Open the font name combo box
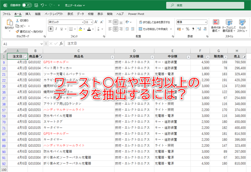Screen dimensions: 251x172 (66, 22)
